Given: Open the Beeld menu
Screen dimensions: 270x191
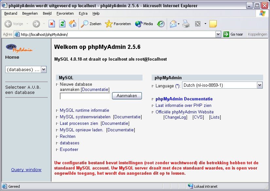Looking at the screenshot, I should tap(47, 13).
